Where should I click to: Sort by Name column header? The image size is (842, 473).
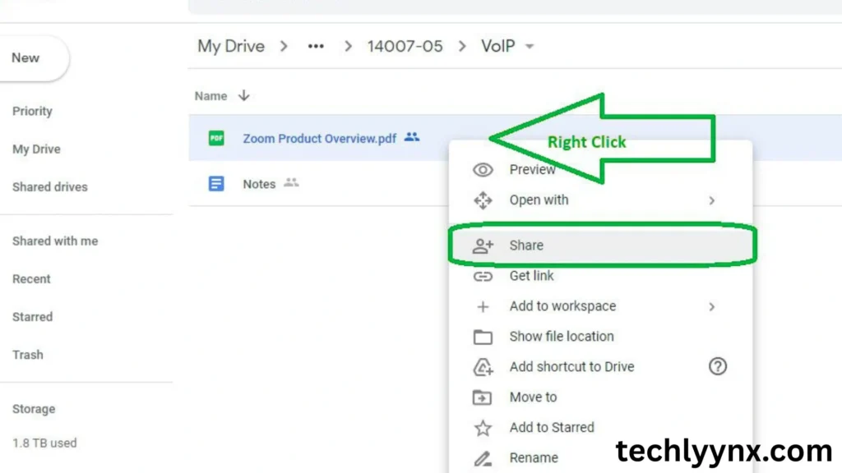click(x=210, y=96)
